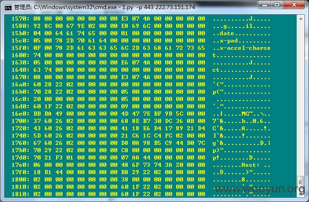Viewport: 309px width, 202px height.
Task: Click the offset '1600:'
Action: coord(20,55)
